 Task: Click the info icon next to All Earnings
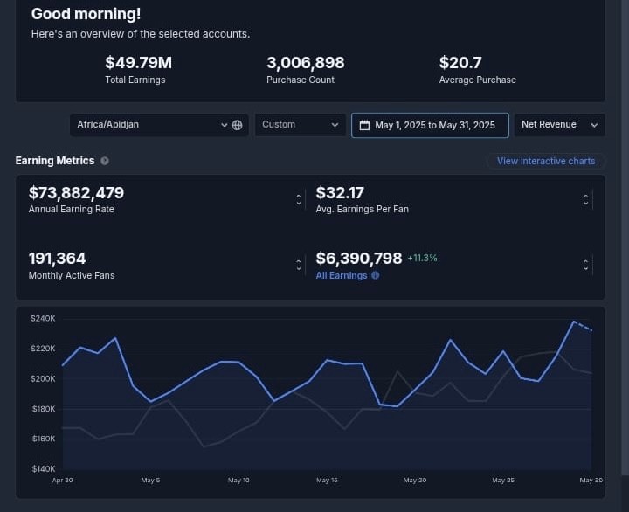[x=376, y=275]
